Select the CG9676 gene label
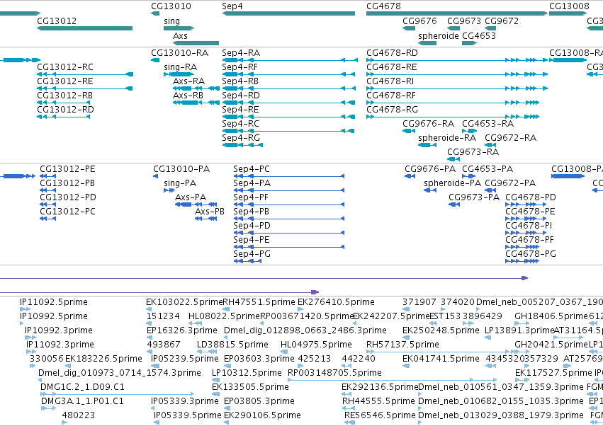Viewport: 603px width, 426px height. coord(419,21)
